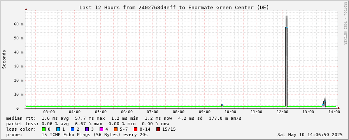The image size is (349, 140).
Task: Click the dark red 15/15 loss swatch
Action: point(158,129)
